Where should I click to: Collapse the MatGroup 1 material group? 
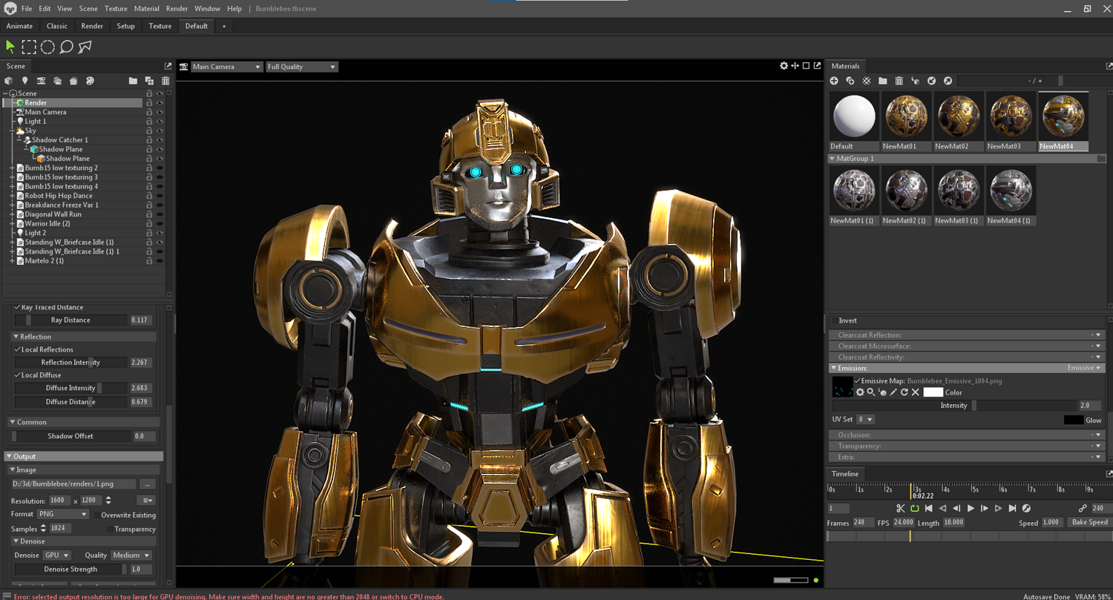833,159
